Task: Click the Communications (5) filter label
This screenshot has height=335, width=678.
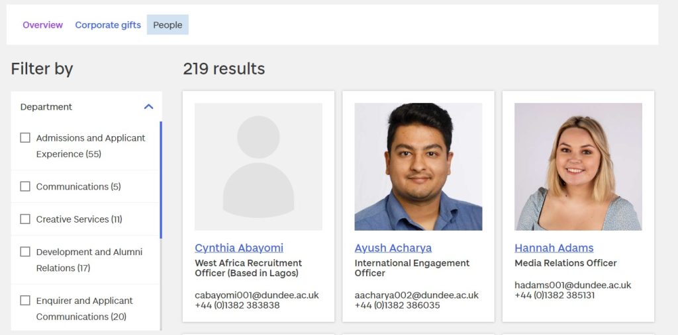Action: tap(78, 187)
